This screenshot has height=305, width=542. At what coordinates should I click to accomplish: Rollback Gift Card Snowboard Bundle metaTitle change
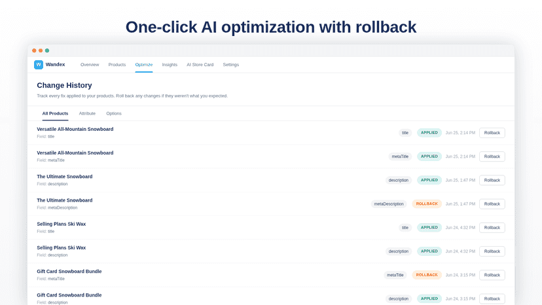pos(492,275)
